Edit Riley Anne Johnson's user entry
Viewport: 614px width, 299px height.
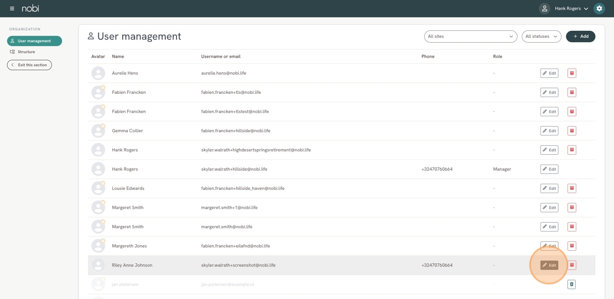(549, 265)
